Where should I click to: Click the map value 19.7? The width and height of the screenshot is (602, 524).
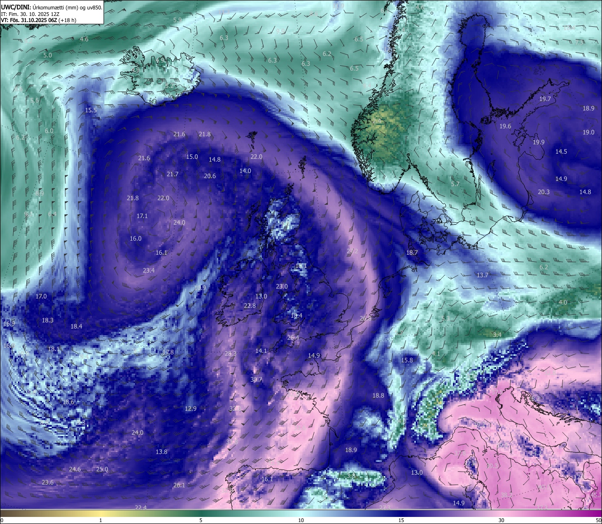coord(545,99)
